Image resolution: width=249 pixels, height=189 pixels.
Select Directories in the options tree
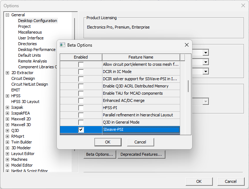tap(27, 44)
